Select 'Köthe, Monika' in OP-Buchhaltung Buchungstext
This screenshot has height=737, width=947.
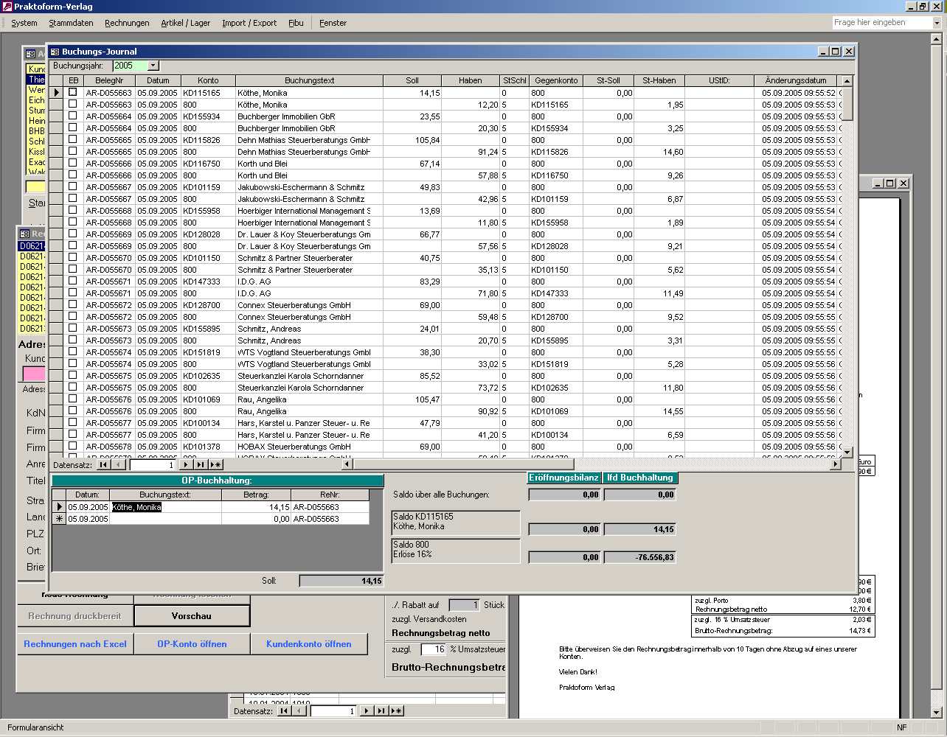click(136, 507)
